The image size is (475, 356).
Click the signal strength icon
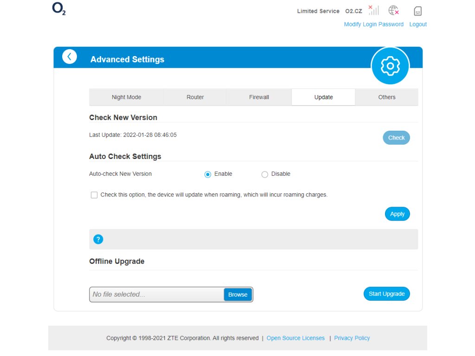point(373,10)
